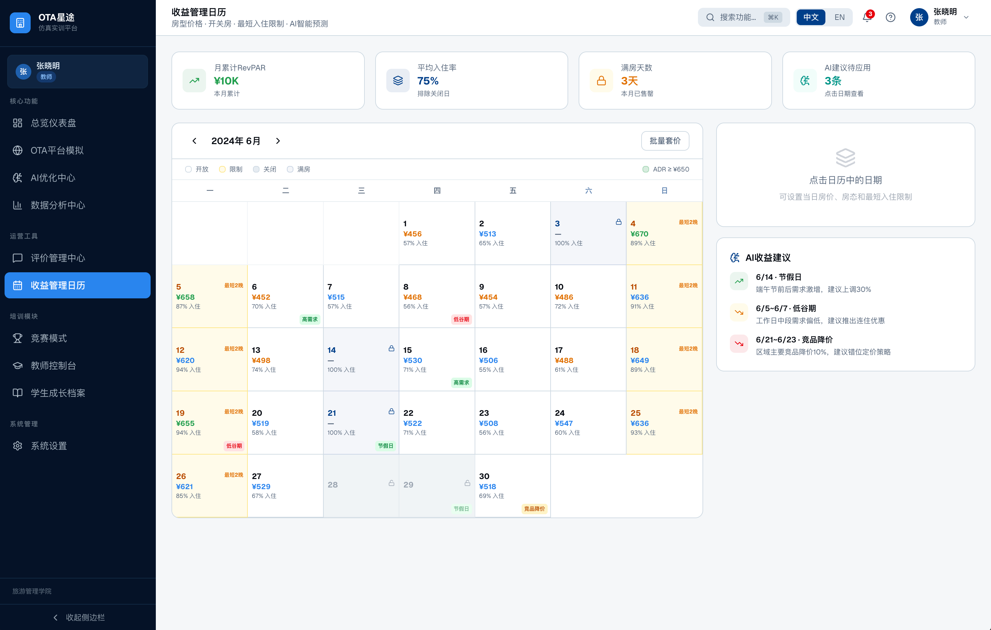Click the 批量套价 button

point(665,141)
